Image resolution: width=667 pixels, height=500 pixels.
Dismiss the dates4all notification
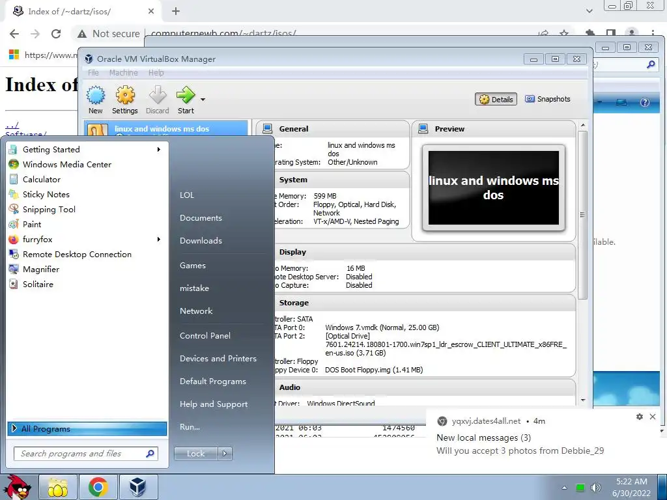tap(653, 417)
